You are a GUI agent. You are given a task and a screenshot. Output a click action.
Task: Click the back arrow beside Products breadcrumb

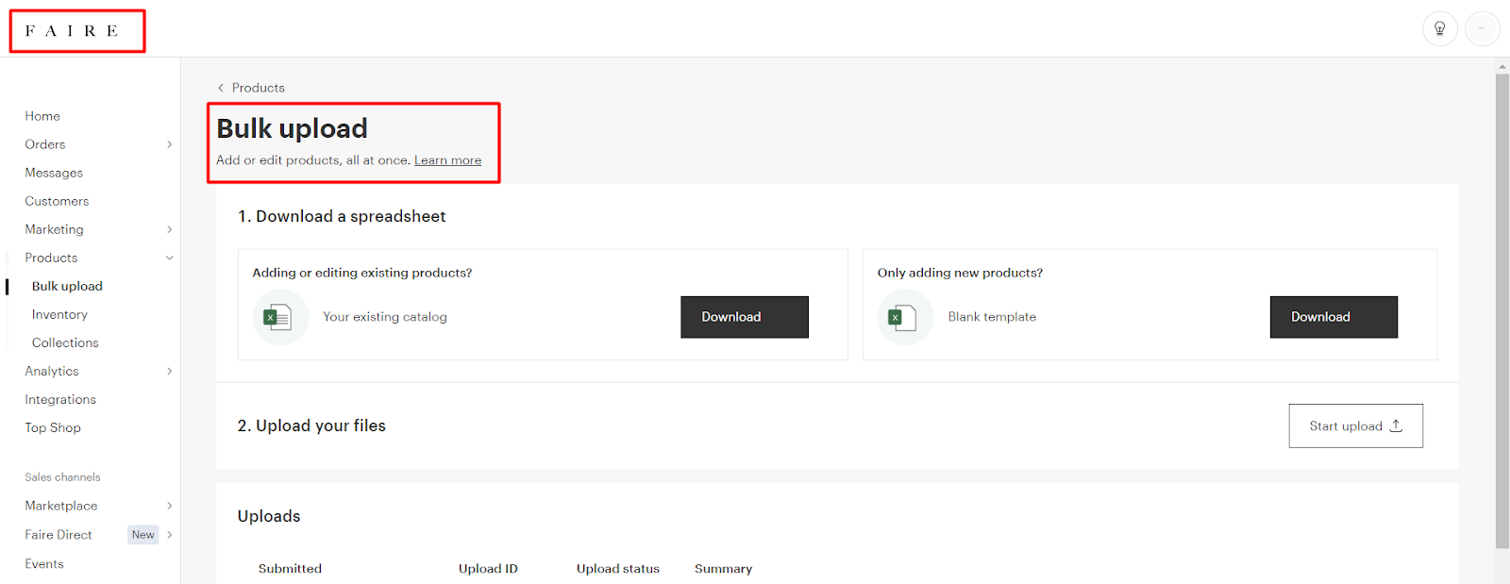point(221,88)
